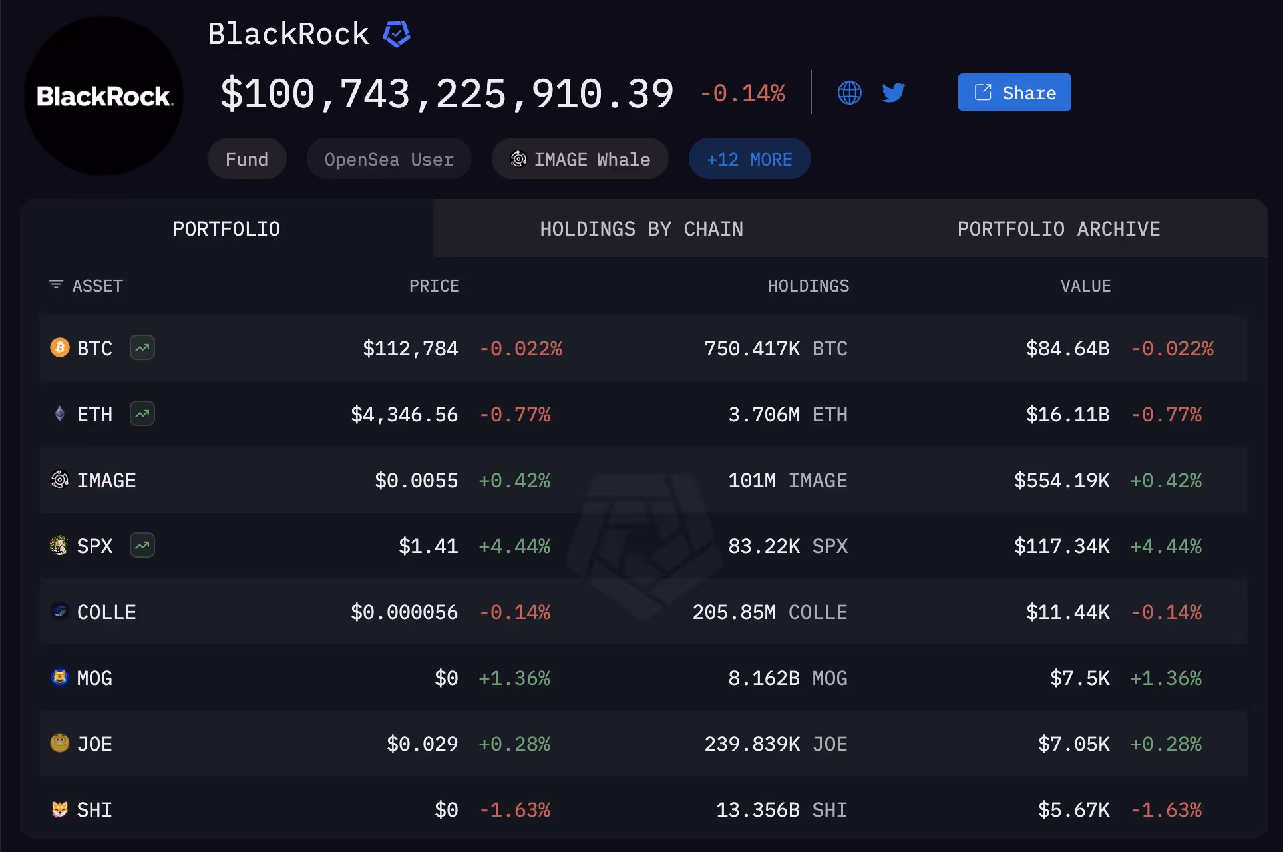
Task: Click the Bitcoin coin icon
Action: (x=60, y=347)
